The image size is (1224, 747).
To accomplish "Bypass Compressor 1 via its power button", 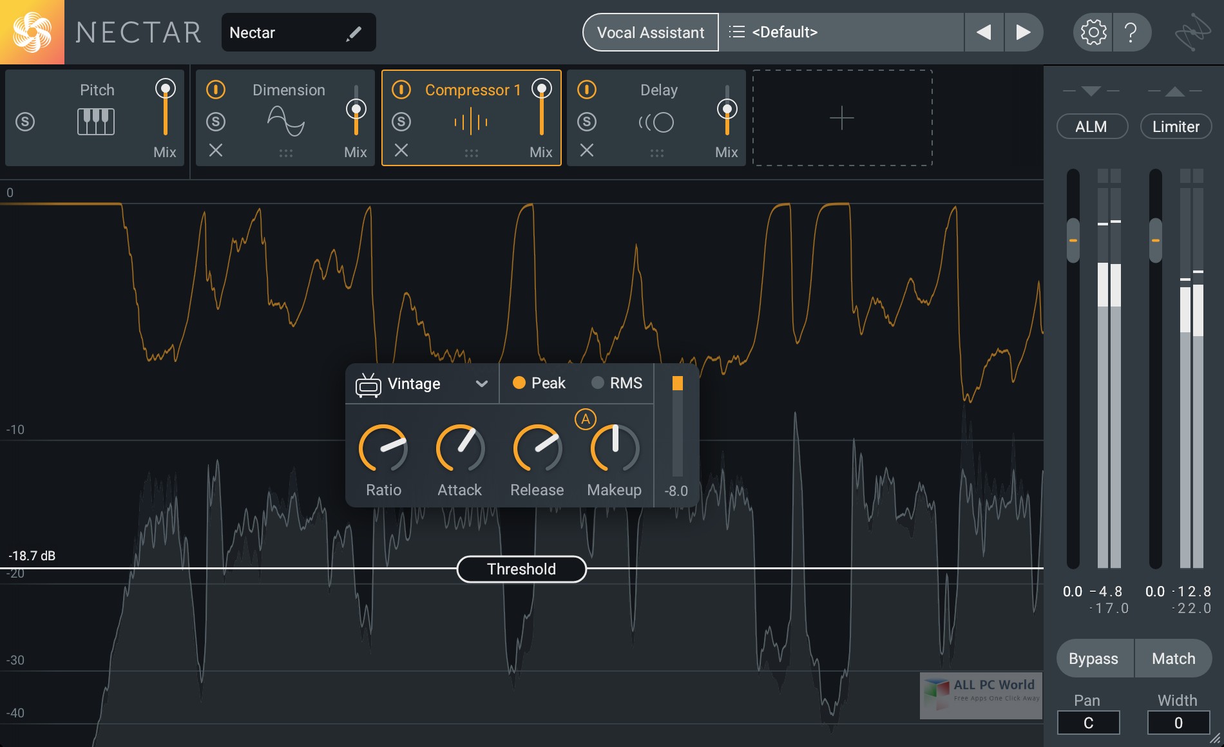I will coord(401,89).
